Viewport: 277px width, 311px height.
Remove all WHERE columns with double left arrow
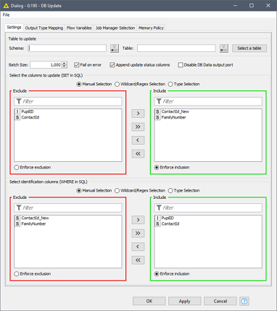click(138, 260)
